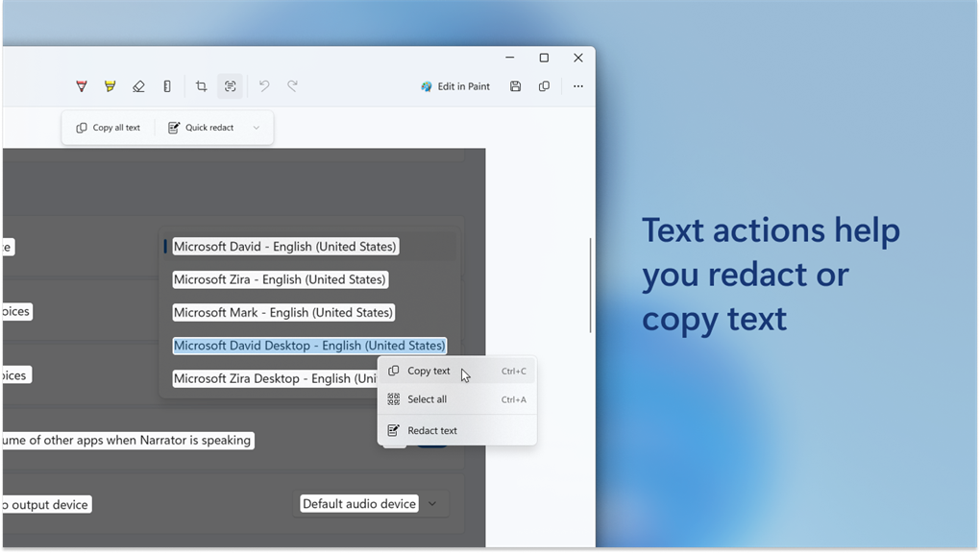Click the vertical scrollbar of the canvas
This screenshot has width=980, height=553.
590,285
